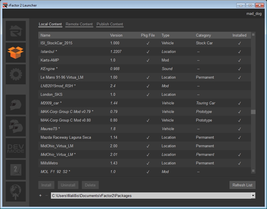The image size is (267, 209).
Task: Open DEV MODE from sidebar
Action: click(16, 148)
